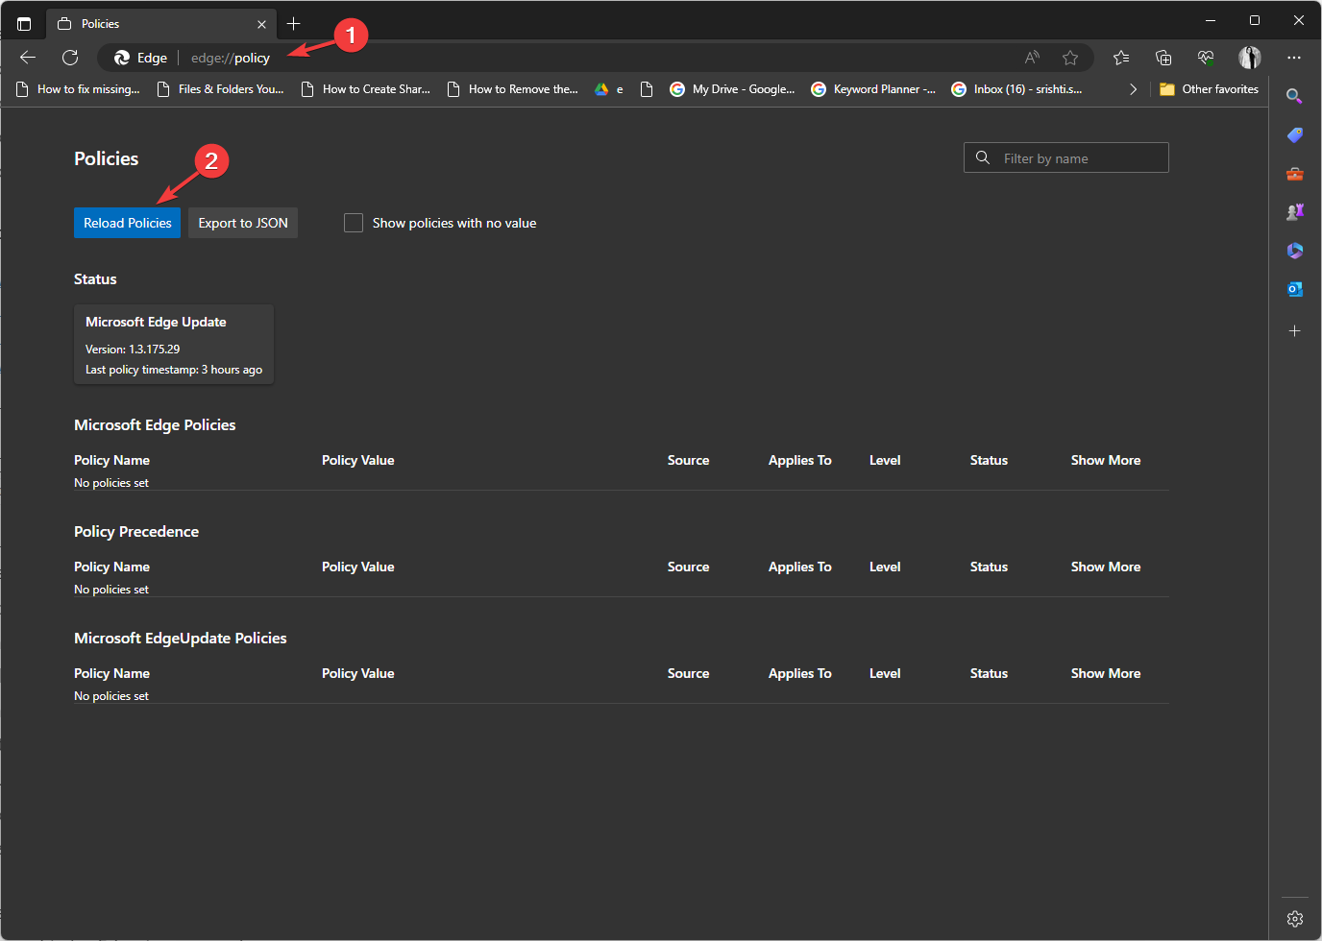
Task: Click the 'Policies' page heading
Action: (107, 159)
